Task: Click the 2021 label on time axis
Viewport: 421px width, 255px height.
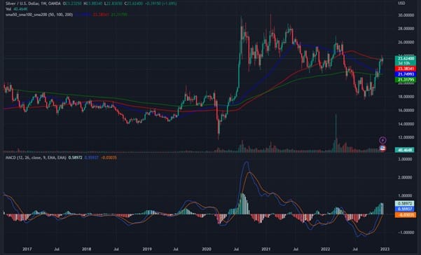Action: (x=265, y=249)
